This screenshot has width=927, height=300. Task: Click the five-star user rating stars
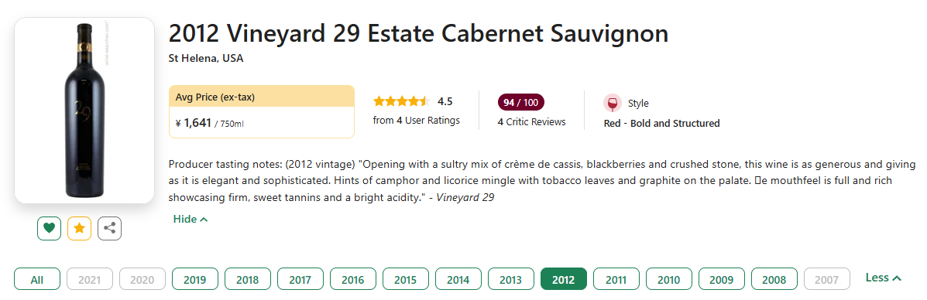[401, 101]
